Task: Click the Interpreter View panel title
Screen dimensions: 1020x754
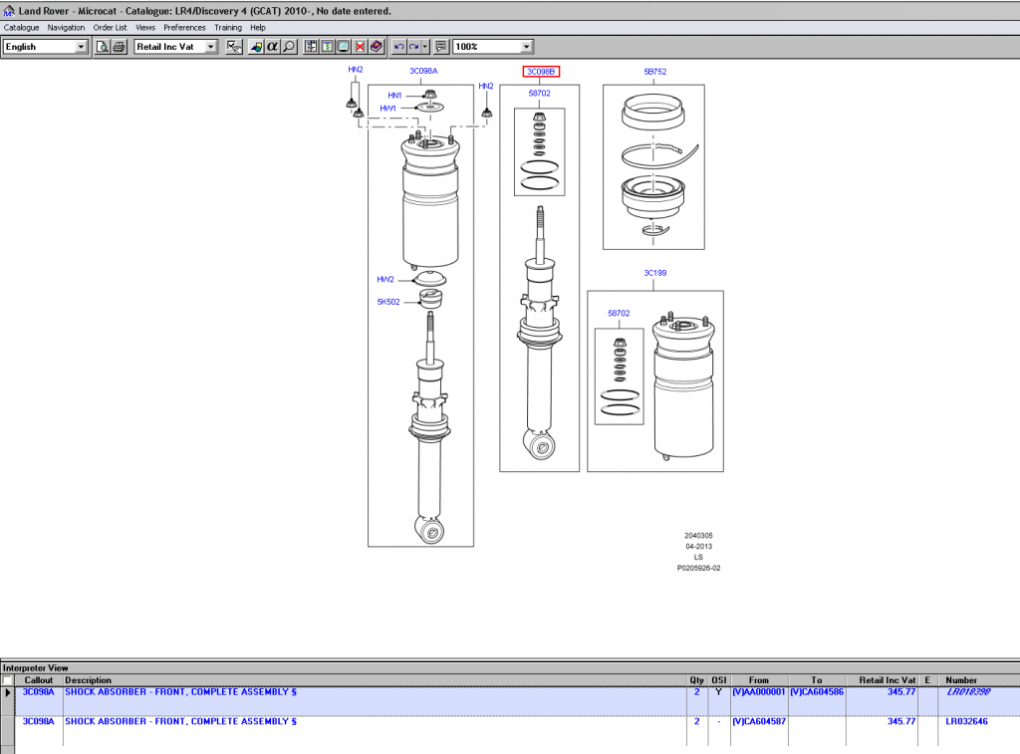Action: click(x=35, y=668)
